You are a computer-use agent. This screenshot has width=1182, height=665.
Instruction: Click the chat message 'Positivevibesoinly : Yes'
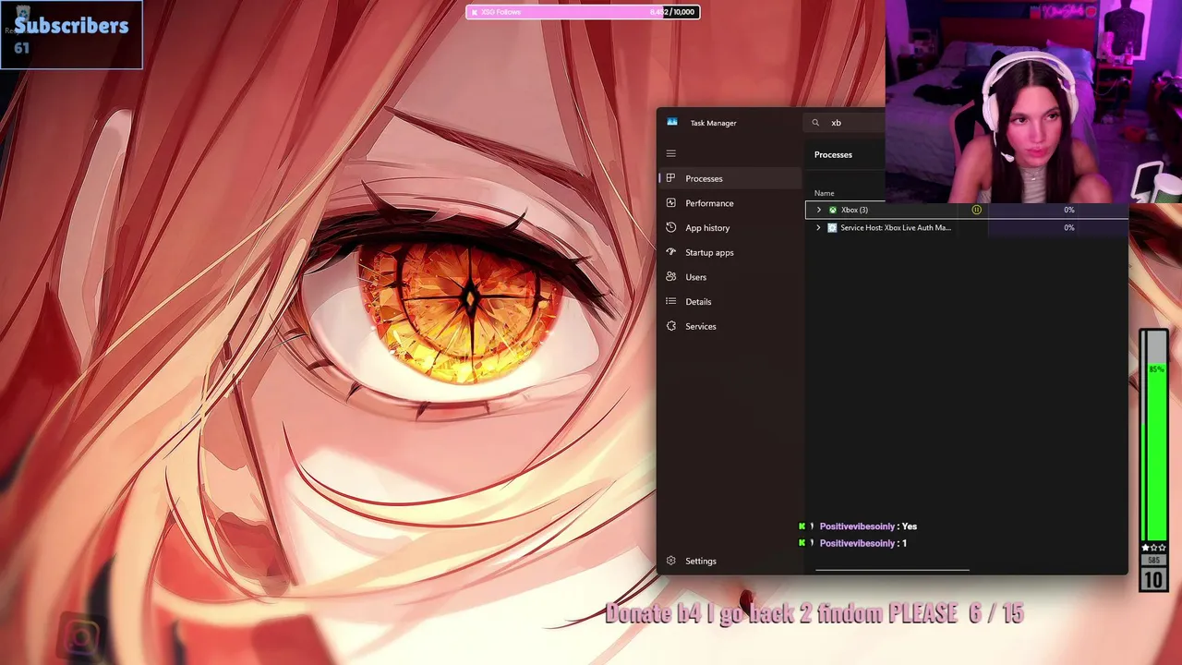pyautogui.click(x=858, y=526)
